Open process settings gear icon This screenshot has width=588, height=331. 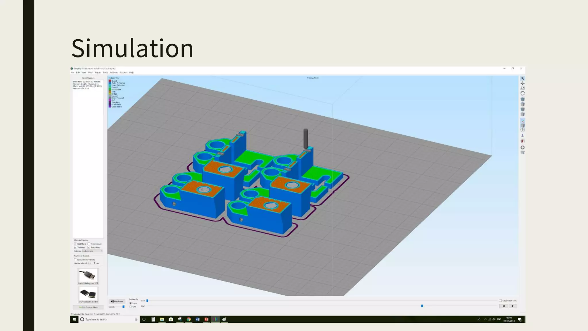(x=523, y=147)
